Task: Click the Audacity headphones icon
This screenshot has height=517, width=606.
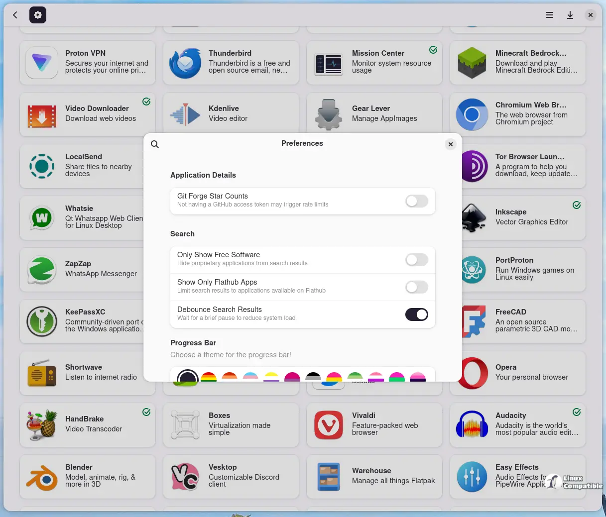Action: click(x=472, y=425)
